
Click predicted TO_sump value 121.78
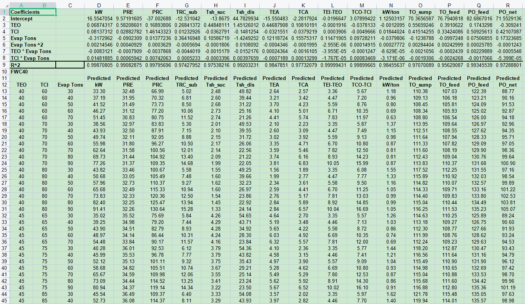[x=420, y=294]
